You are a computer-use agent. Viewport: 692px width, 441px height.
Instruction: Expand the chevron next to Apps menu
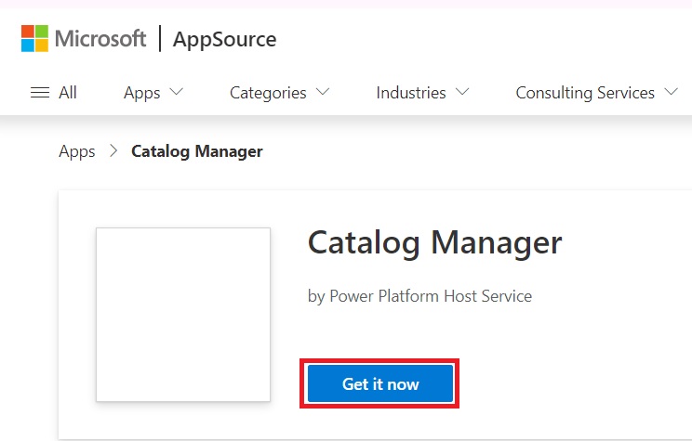[x=177, y=93]
